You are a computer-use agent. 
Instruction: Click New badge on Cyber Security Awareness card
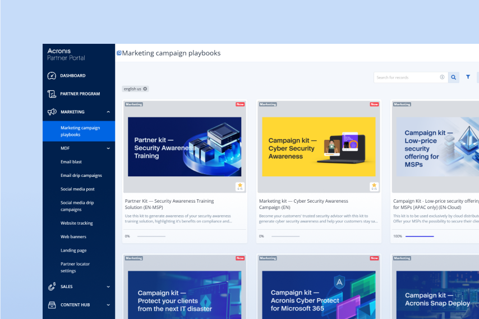pos(374,104)
